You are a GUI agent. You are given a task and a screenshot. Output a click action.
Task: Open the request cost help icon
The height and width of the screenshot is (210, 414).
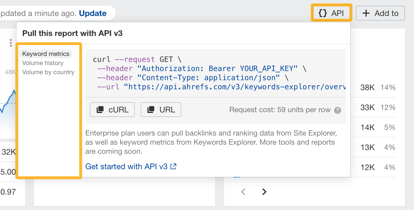click(x=338, y=110)
